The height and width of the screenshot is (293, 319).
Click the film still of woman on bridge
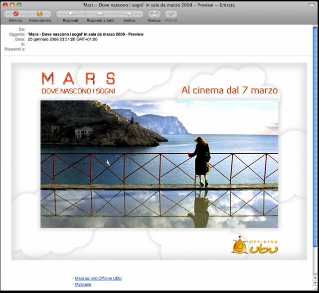pos(159,164)
